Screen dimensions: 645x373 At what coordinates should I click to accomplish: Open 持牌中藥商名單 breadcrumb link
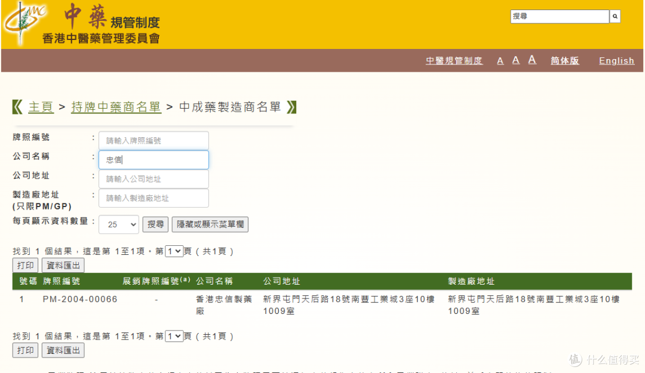(x=116, y=107)
